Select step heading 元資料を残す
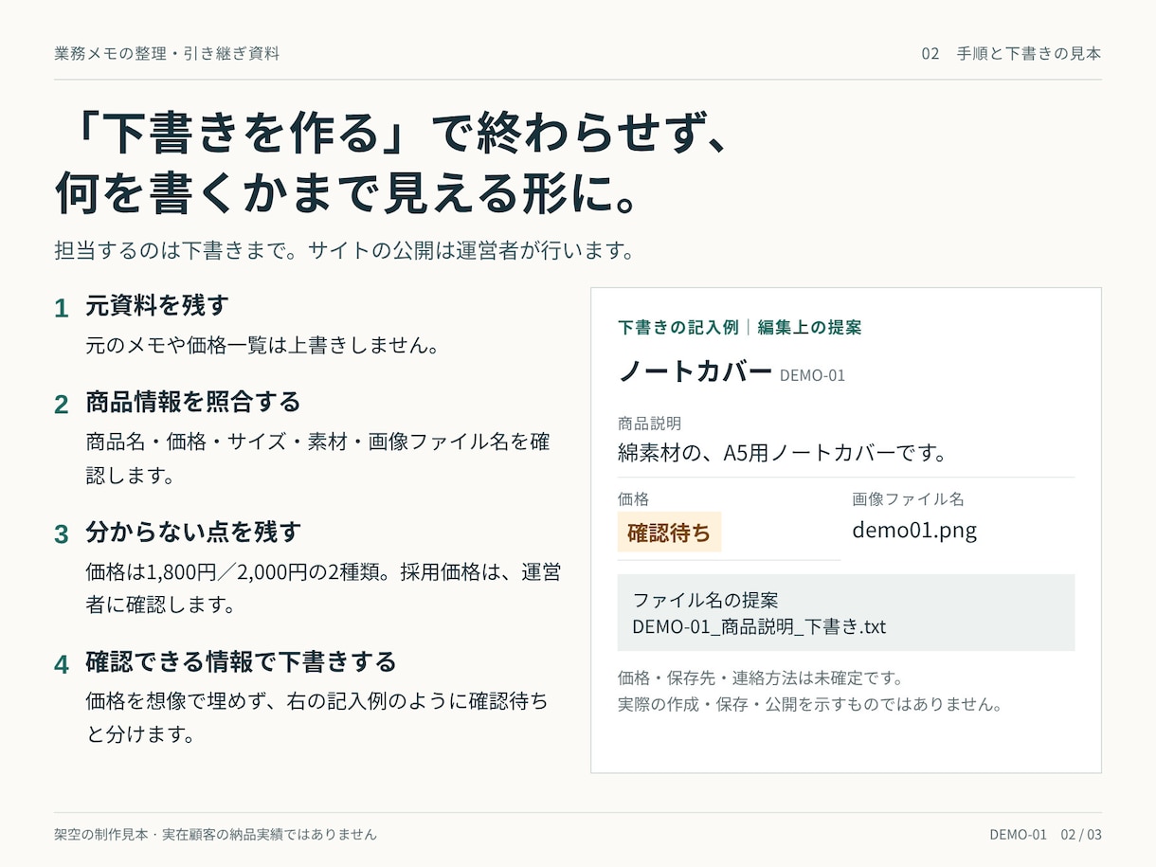The image size is (1156, 867). click(157, 306)
